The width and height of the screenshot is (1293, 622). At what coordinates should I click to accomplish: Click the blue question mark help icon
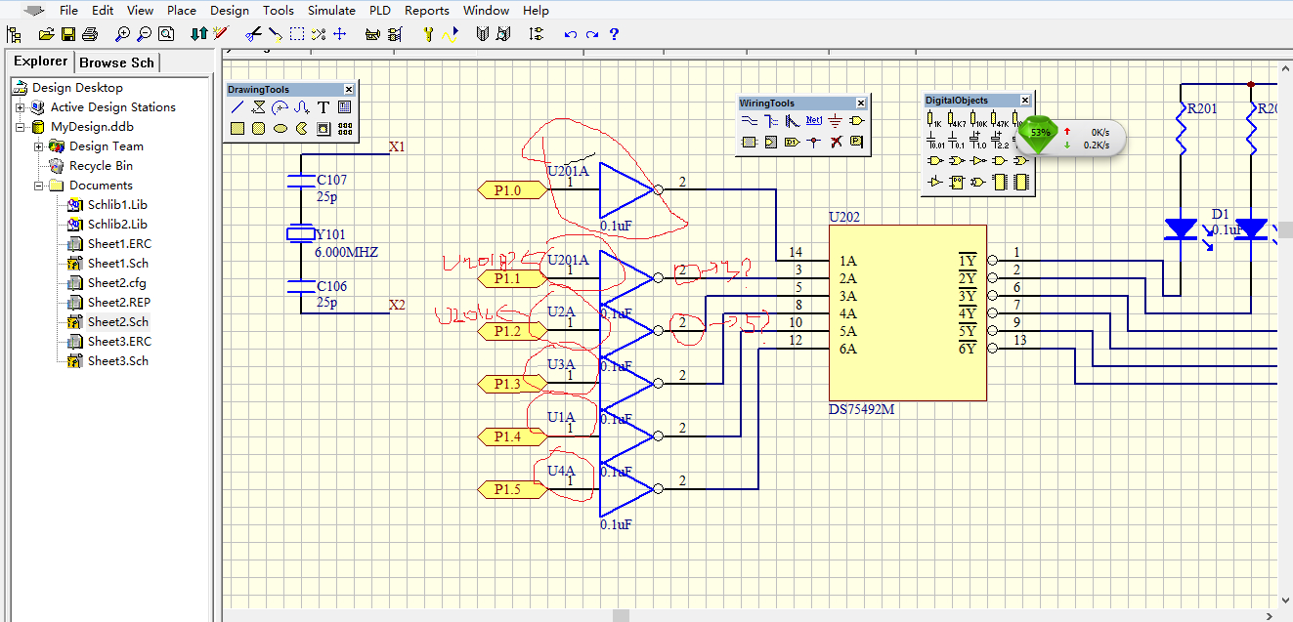[x=614, y=34]
